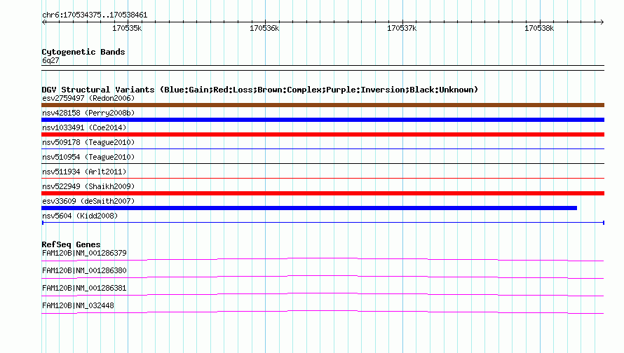Select the nsv509178 (Teague2010) label
624x353 pixels.
click(88, 142)
